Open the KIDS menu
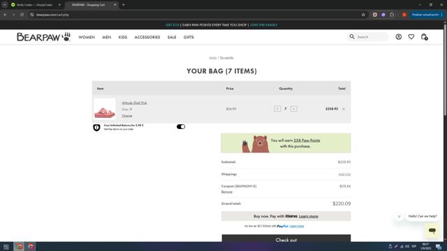This screenshot has width=447, height=251. 123,37
